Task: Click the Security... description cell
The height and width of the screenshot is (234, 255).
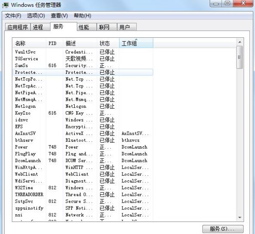Action: coord(79,65)
